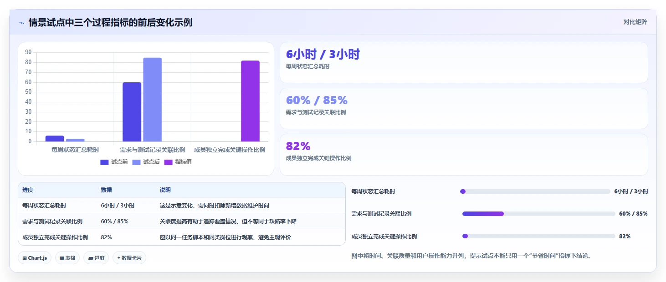Click the icon inside the 表格 tag
Image resolution: width=666 pixels, height=282 pixels.
[x=62, y=258]
